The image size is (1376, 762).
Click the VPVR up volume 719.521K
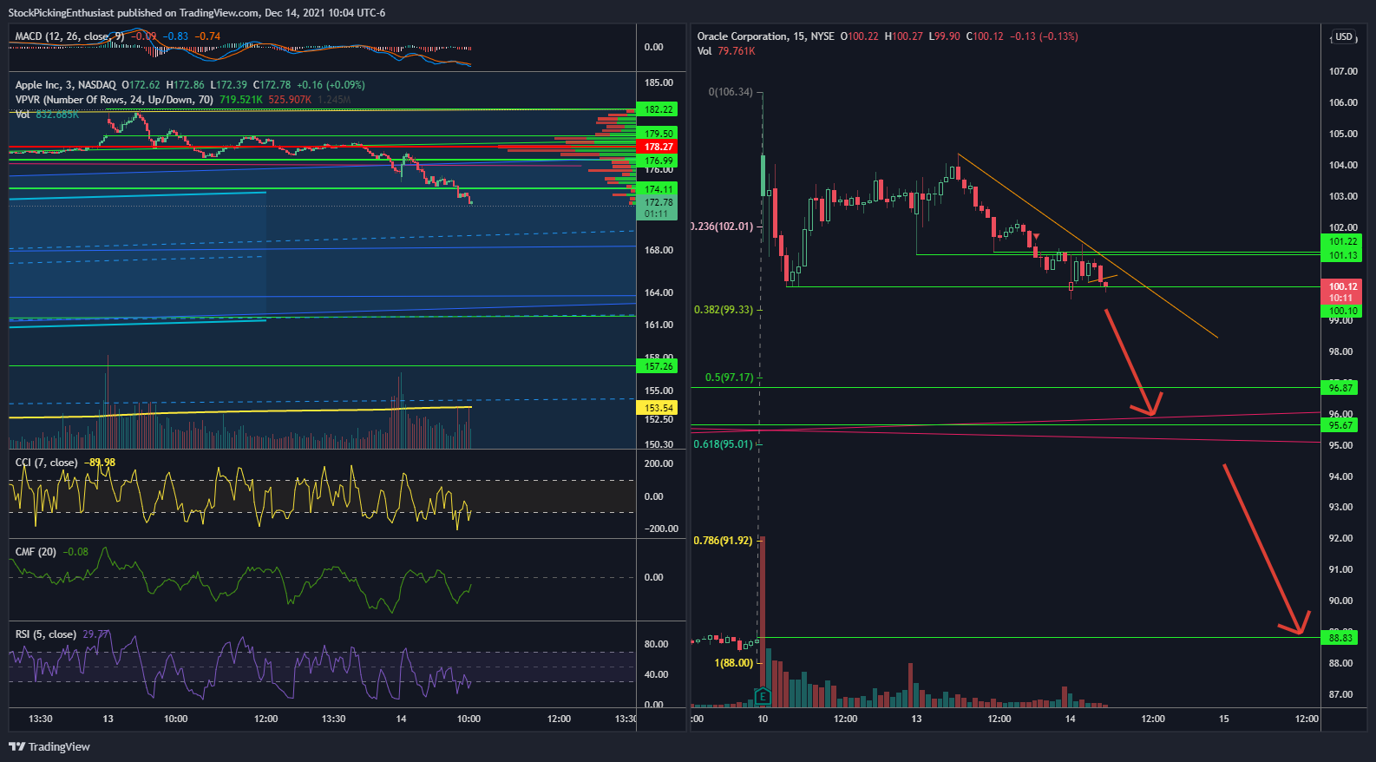(x=241, y=100)
